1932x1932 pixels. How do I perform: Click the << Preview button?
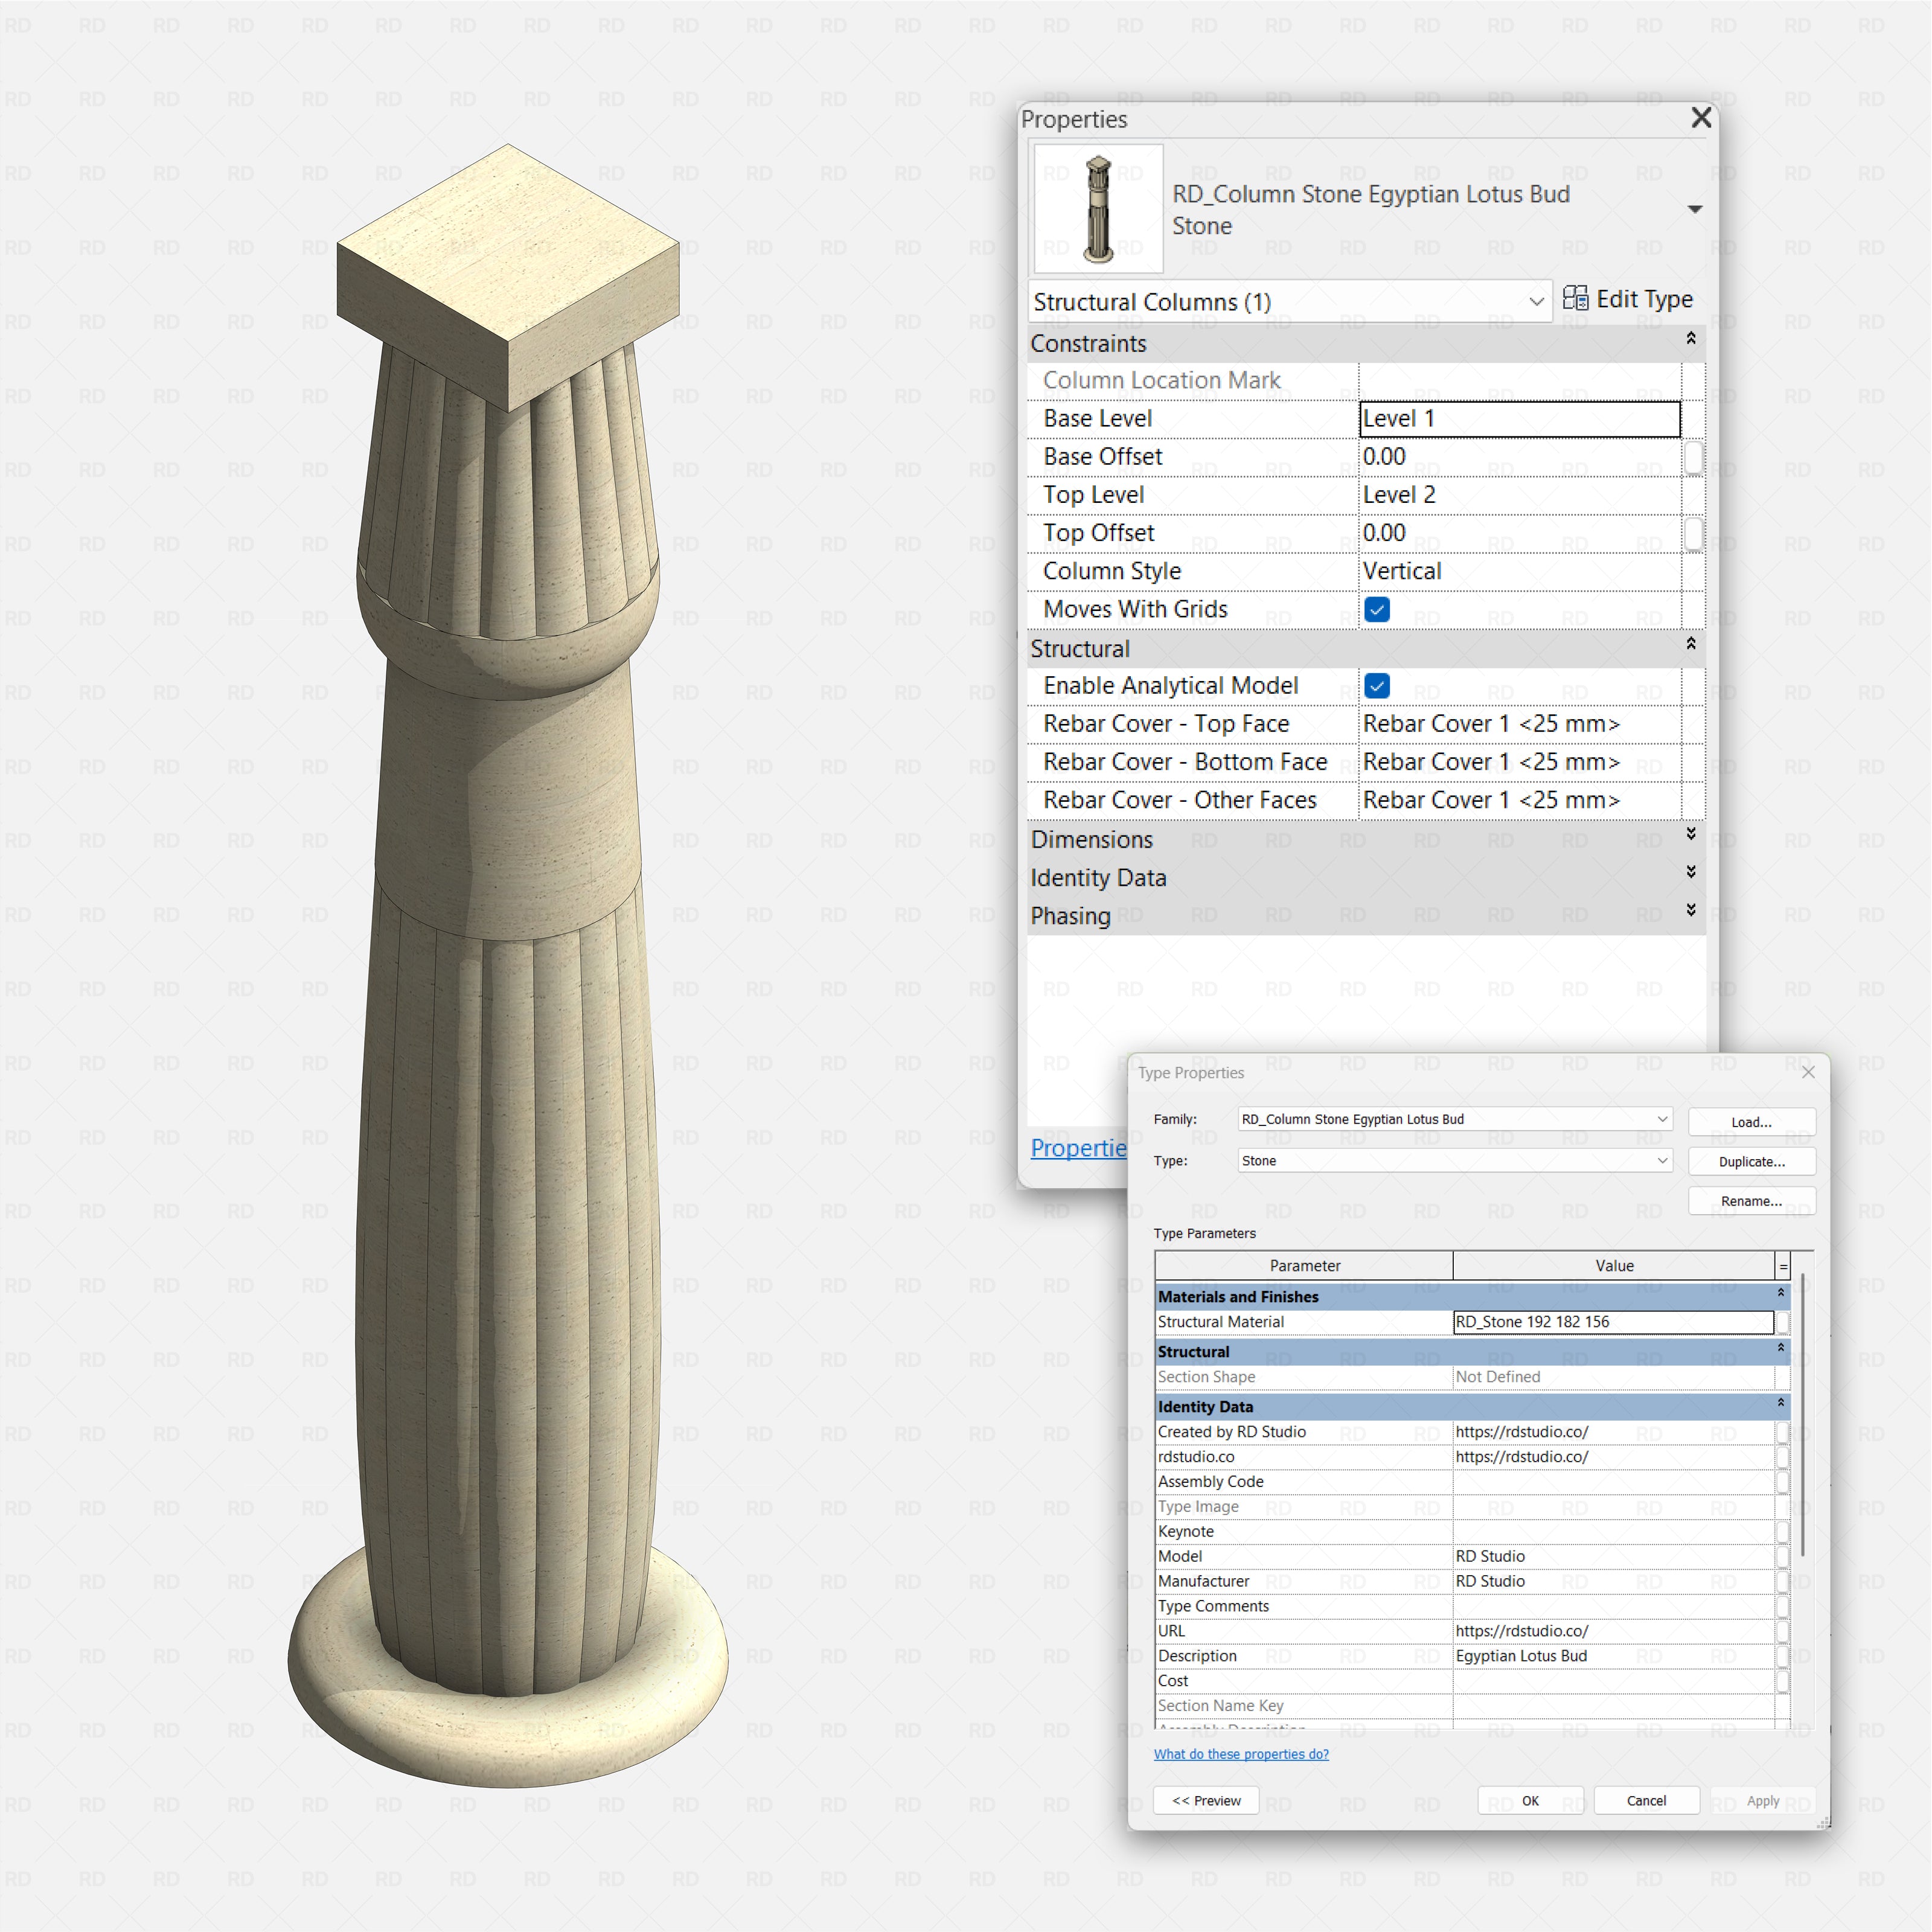(1206, 1800)
